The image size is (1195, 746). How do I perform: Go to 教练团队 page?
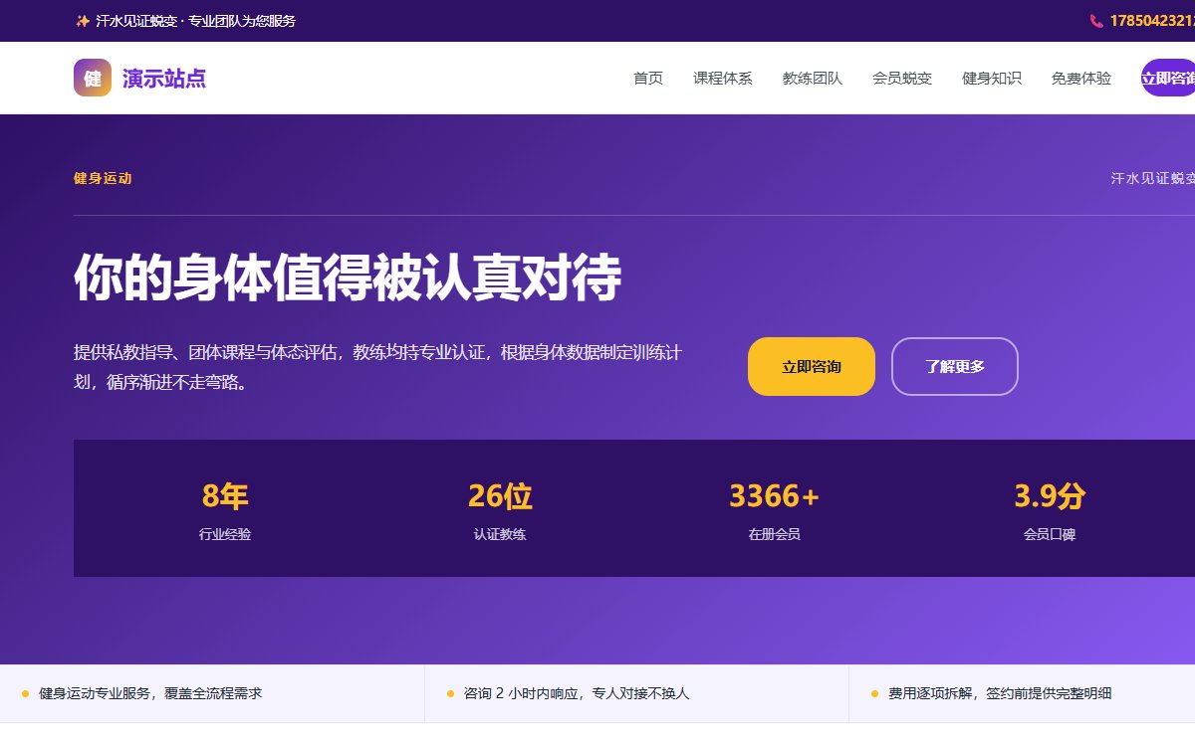point(813,78)
